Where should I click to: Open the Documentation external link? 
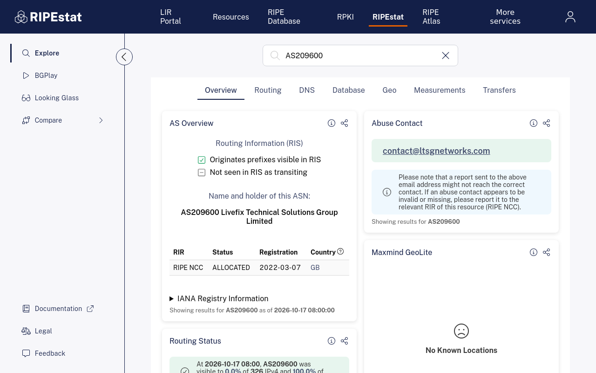(58, 309)
